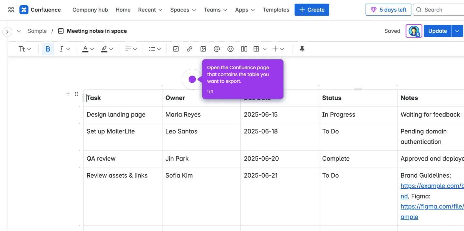Click the Create button
The image size is (464, 231).
point(312,10)
